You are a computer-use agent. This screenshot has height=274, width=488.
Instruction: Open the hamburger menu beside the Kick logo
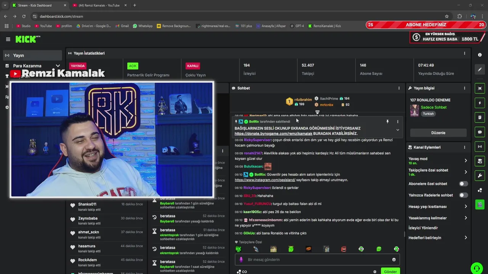point(8,39)
